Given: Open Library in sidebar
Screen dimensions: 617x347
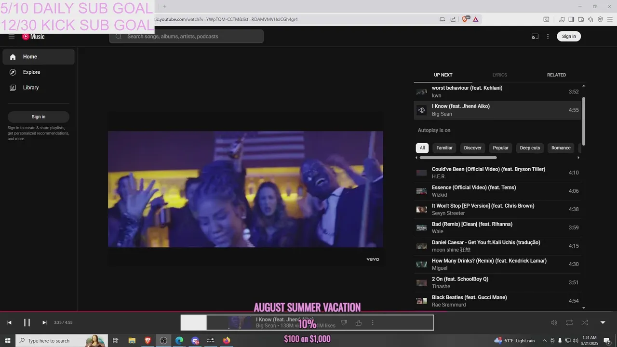Looking at the screenshot, I should pos(39,88).
